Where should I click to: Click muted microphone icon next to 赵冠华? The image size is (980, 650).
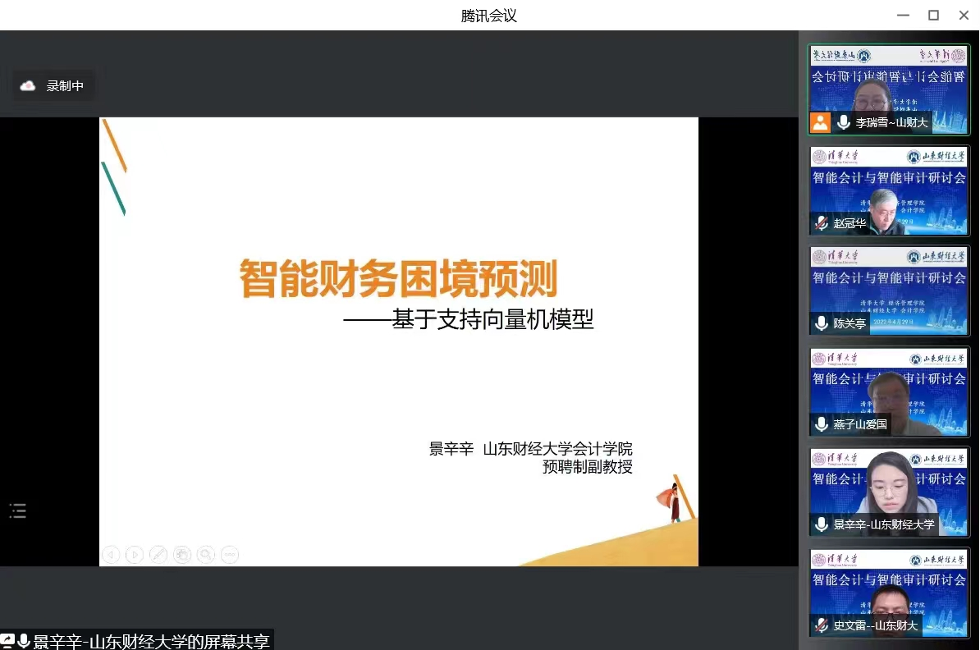[x=821, y=223]
